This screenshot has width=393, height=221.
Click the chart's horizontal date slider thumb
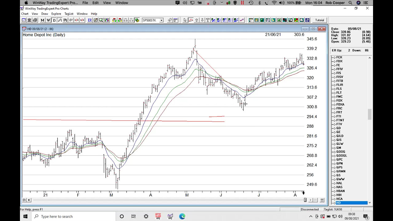[x=305, y=200]
